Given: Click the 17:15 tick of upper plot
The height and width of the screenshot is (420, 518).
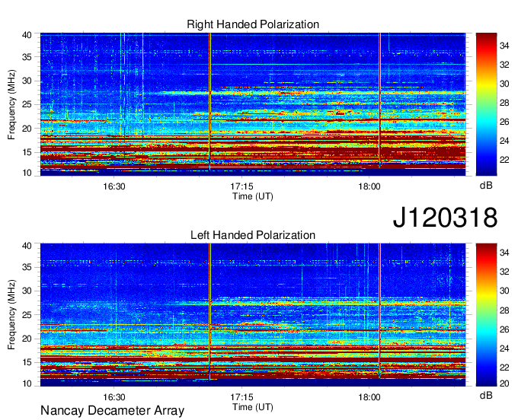Looking at the screenshot, I should (241, 186).
